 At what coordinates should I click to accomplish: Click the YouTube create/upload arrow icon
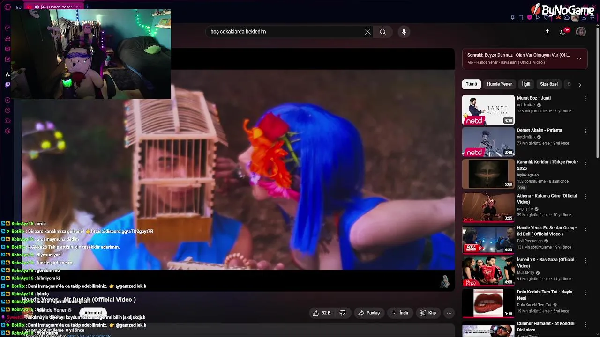click(547, 32)
